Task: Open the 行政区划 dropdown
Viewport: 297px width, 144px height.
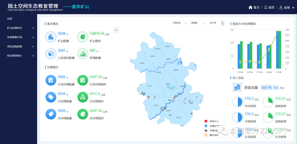Action: (179, 23)
